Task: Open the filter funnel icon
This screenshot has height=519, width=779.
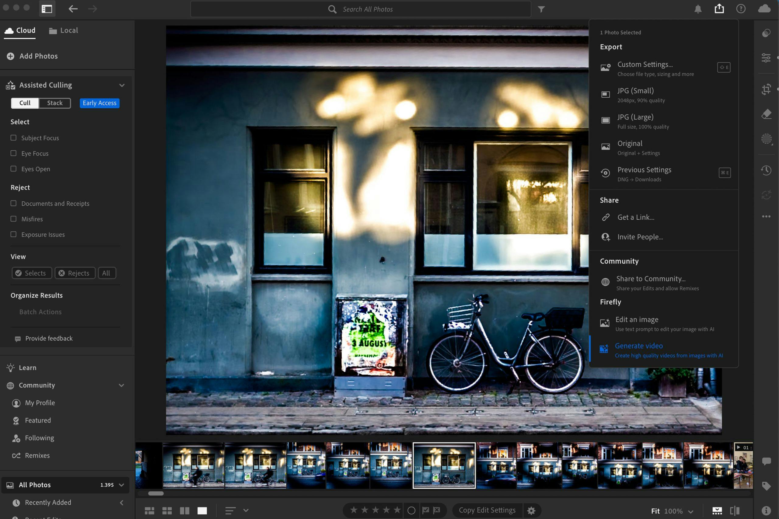Action: (541, 9)
